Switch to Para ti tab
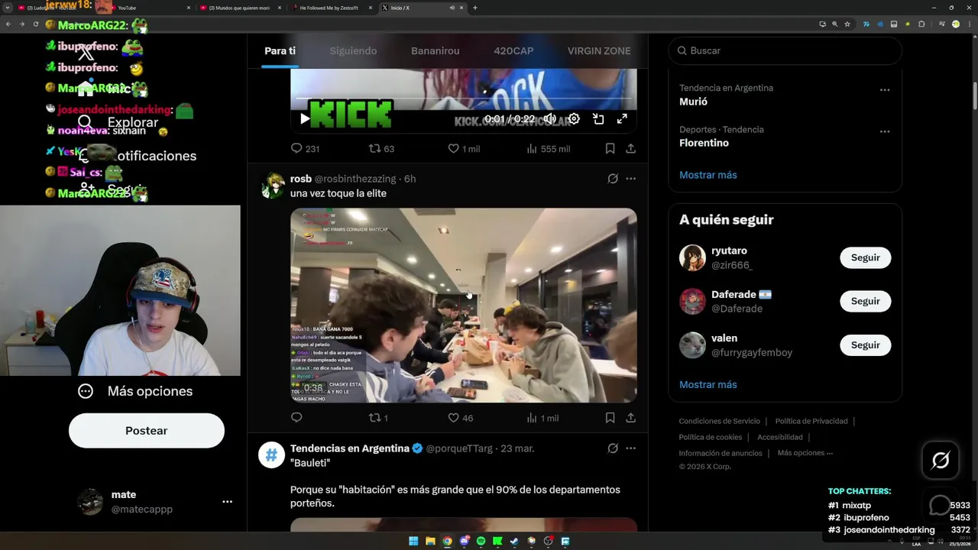The height and width of the screenshot is (550, 978). pos(280,50)
